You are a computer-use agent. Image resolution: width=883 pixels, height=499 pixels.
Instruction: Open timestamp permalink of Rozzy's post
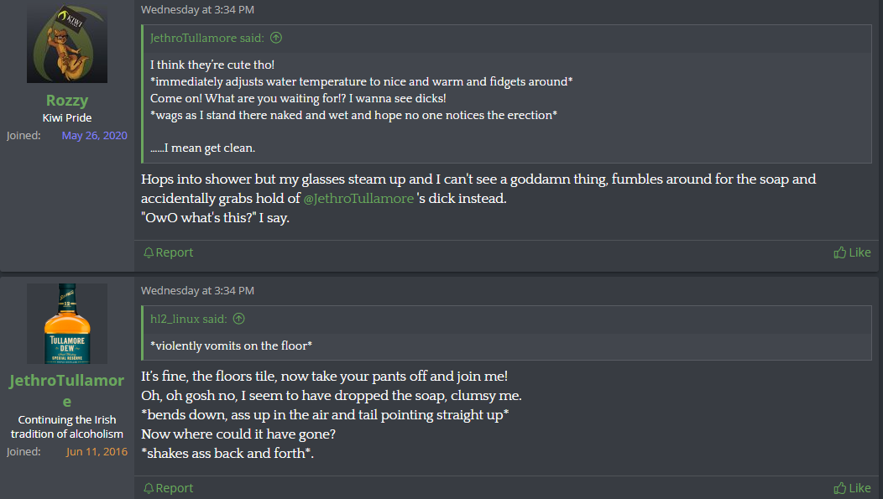pyautogui.click(x=197, y=10)
